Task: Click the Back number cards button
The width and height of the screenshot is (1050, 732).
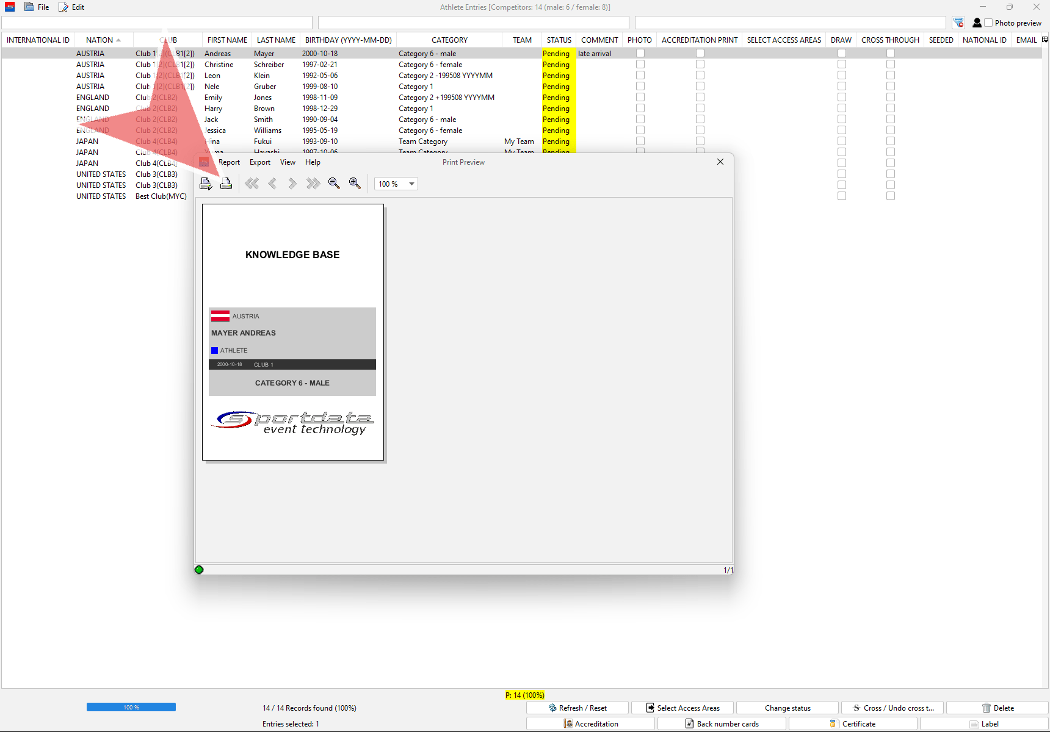Action: 722,724
